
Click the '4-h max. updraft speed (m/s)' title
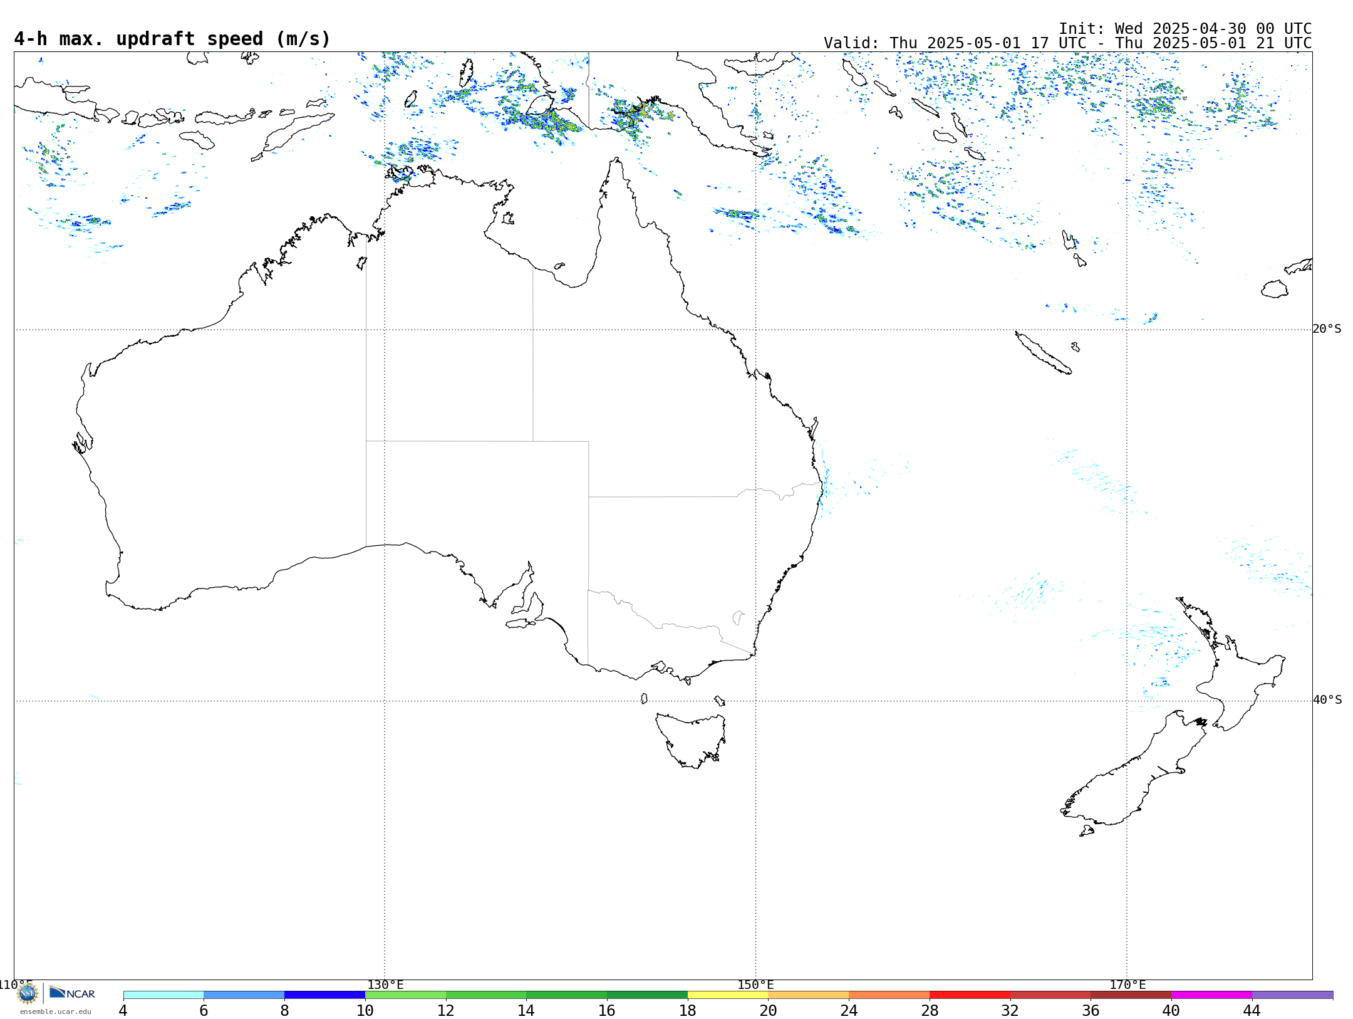[172, 39]
